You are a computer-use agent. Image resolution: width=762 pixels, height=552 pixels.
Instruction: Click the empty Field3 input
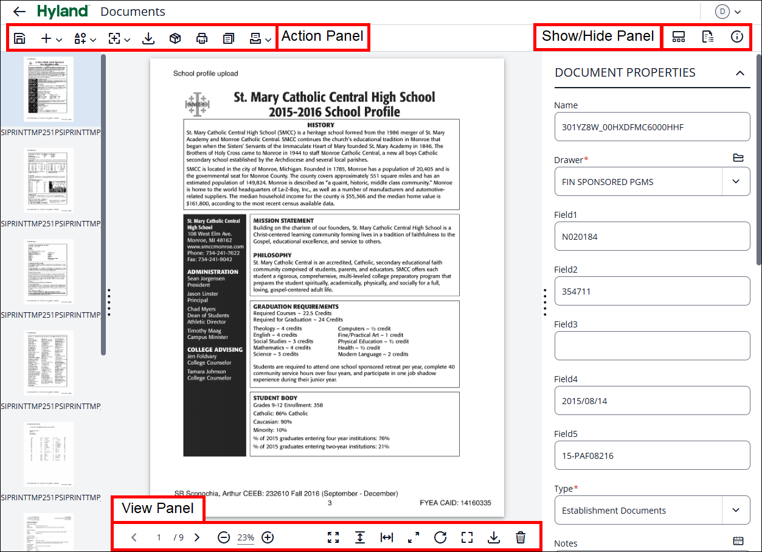click(x=652, y=346)
